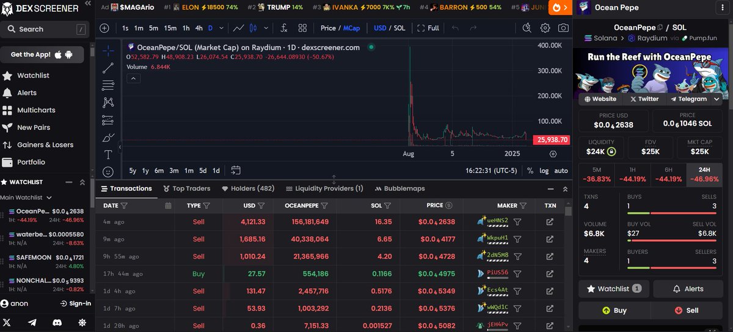Open the Liquidity Providers (1) tab

324,189
